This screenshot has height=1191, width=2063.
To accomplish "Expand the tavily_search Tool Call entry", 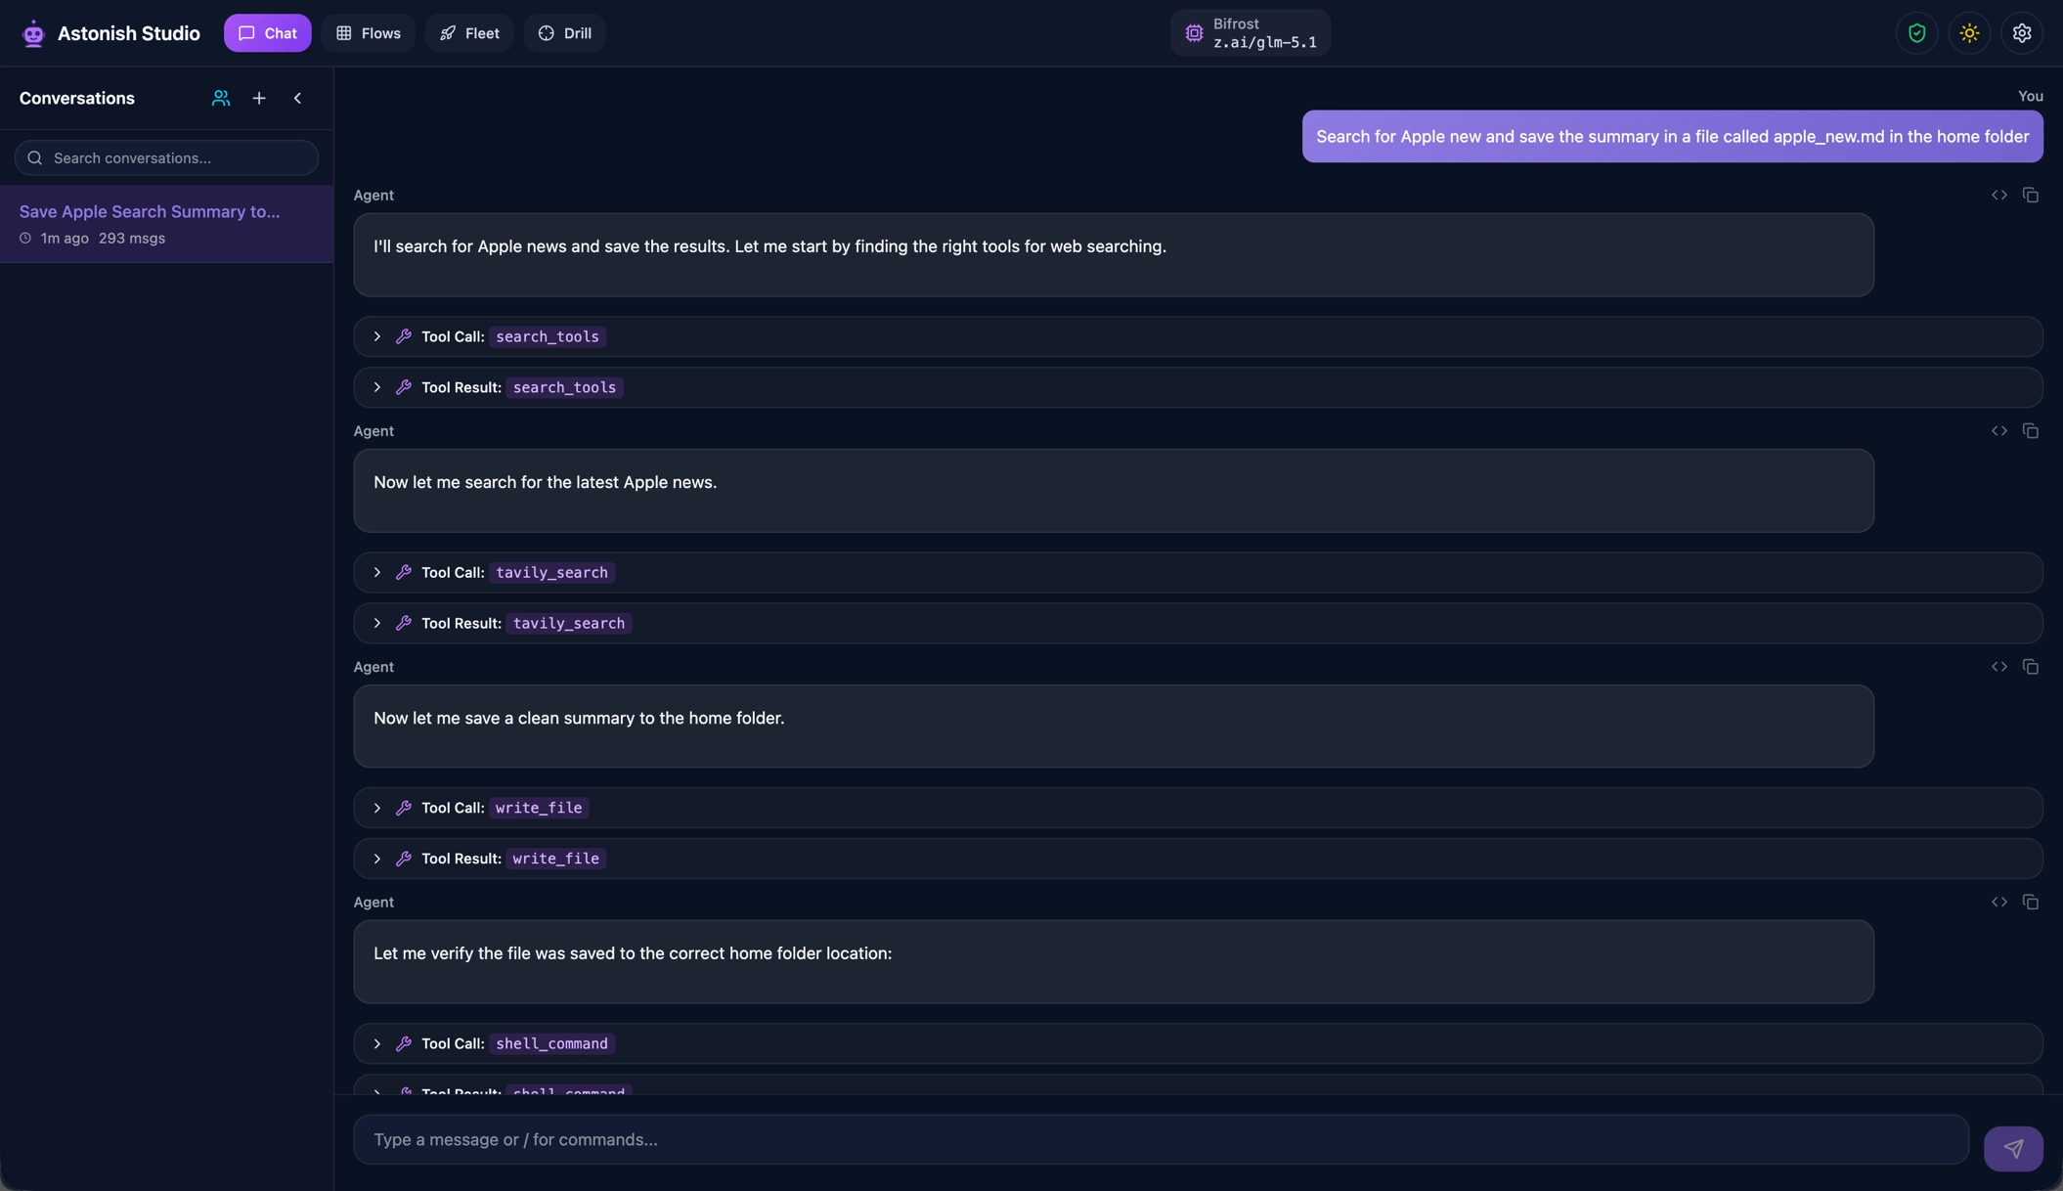I will click(x=377, y=572).
